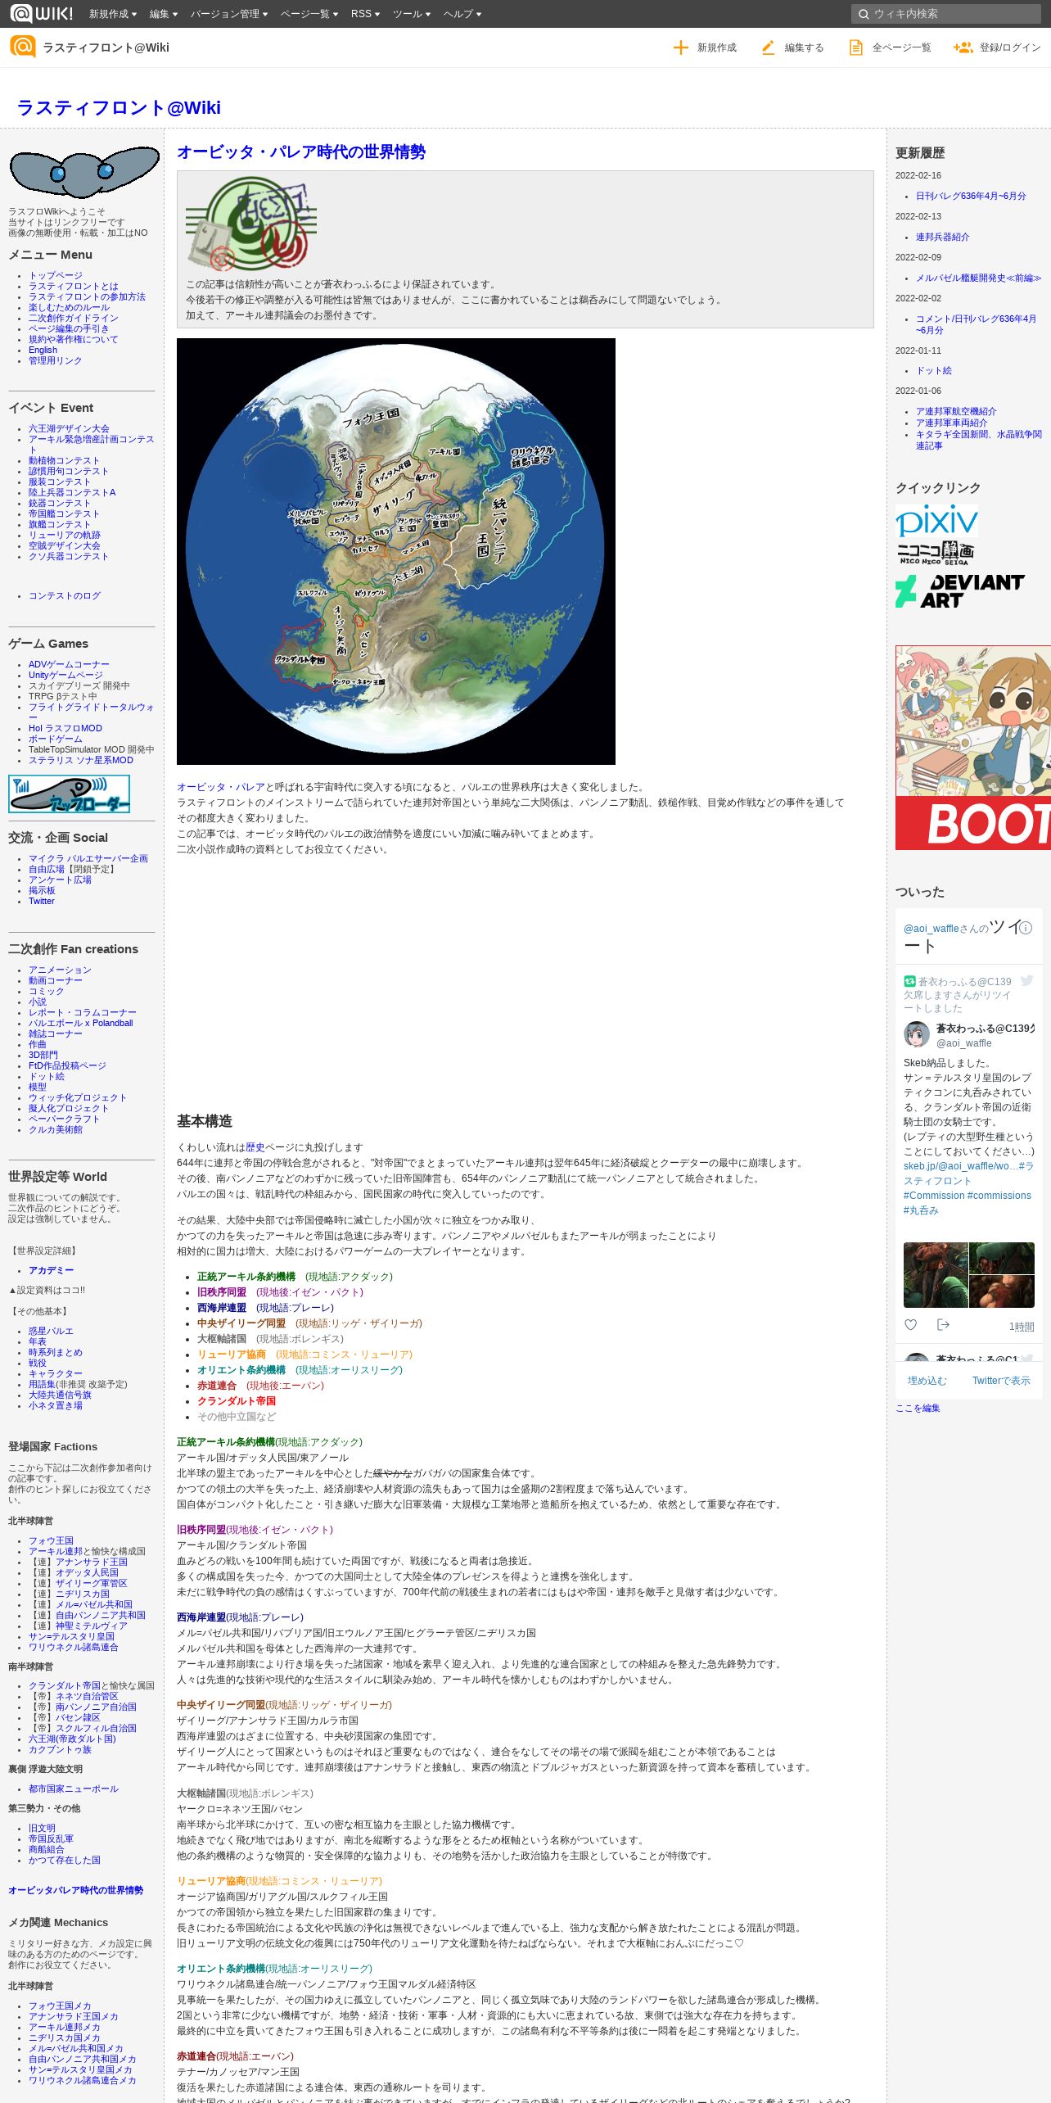This screenshot has width=1051, height=2103.
Task: Click the 歴史 inline link
Action: coord(255,1147)
